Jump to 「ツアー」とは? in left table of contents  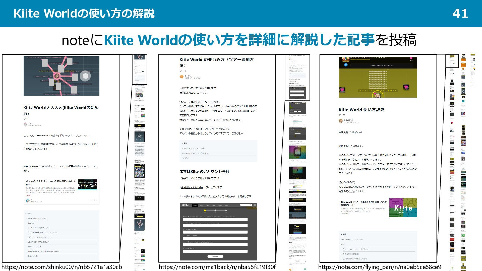coord(34,247)
